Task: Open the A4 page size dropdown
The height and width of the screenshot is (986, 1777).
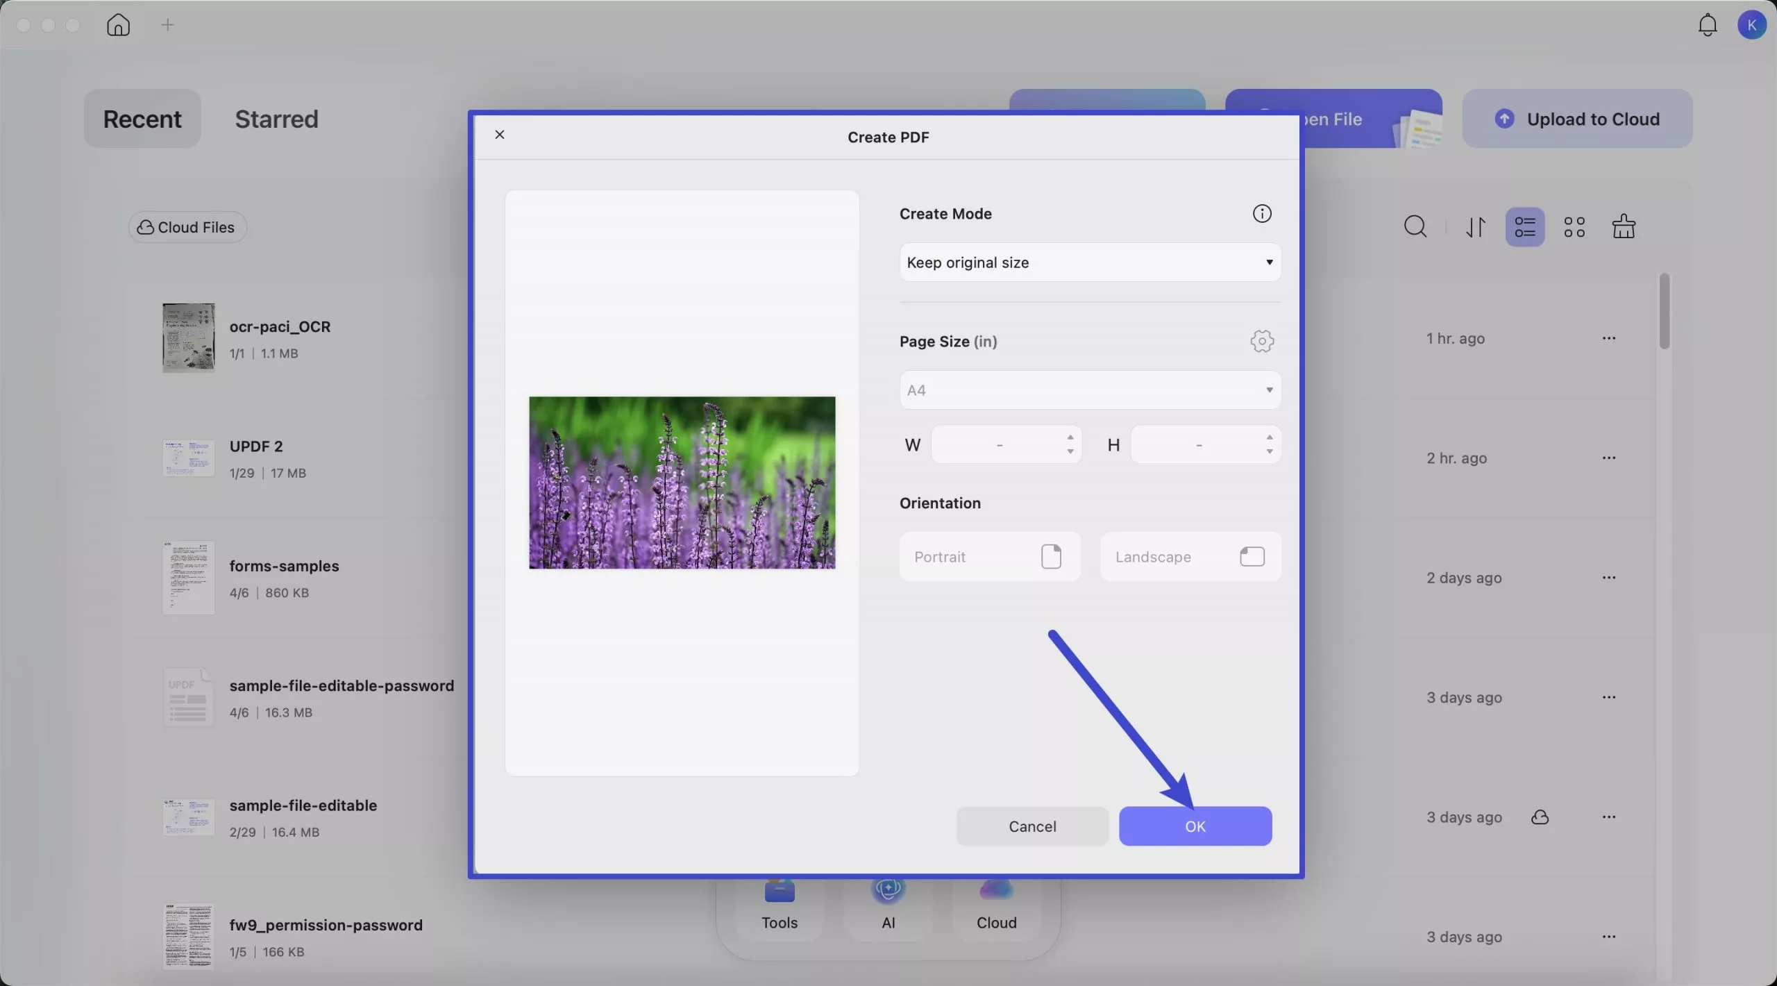Action: (1089, 390)
